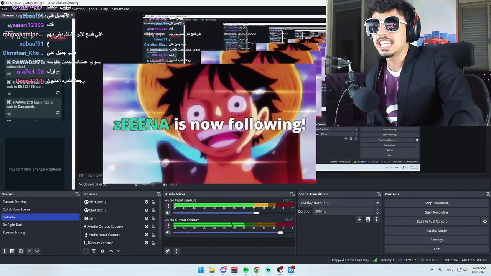Select the Stream Starting scene
The width and height of the screenshot is (491, 276).
[40, 202]
